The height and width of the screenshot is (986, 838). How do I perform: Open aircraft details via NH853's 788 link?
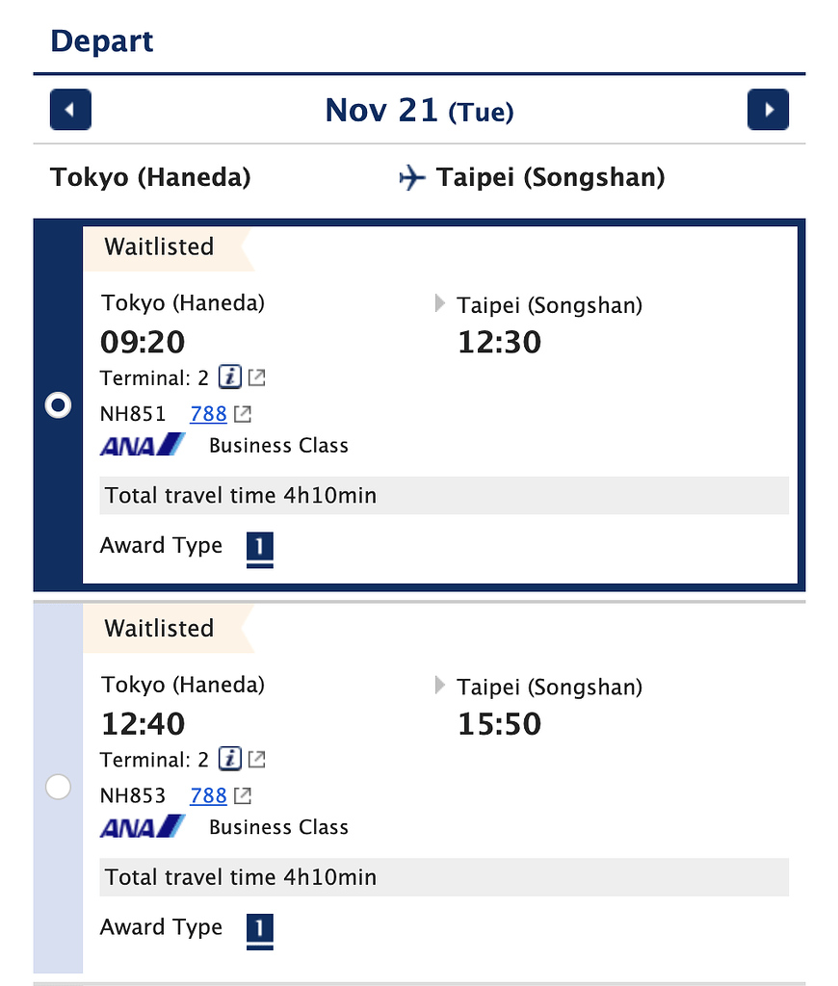(208, 795)
